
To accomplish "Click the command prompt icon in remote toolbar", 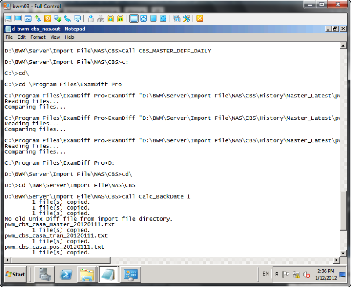I will point(28,18).
